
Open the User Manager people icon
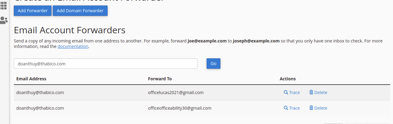[x=4, y=20]
